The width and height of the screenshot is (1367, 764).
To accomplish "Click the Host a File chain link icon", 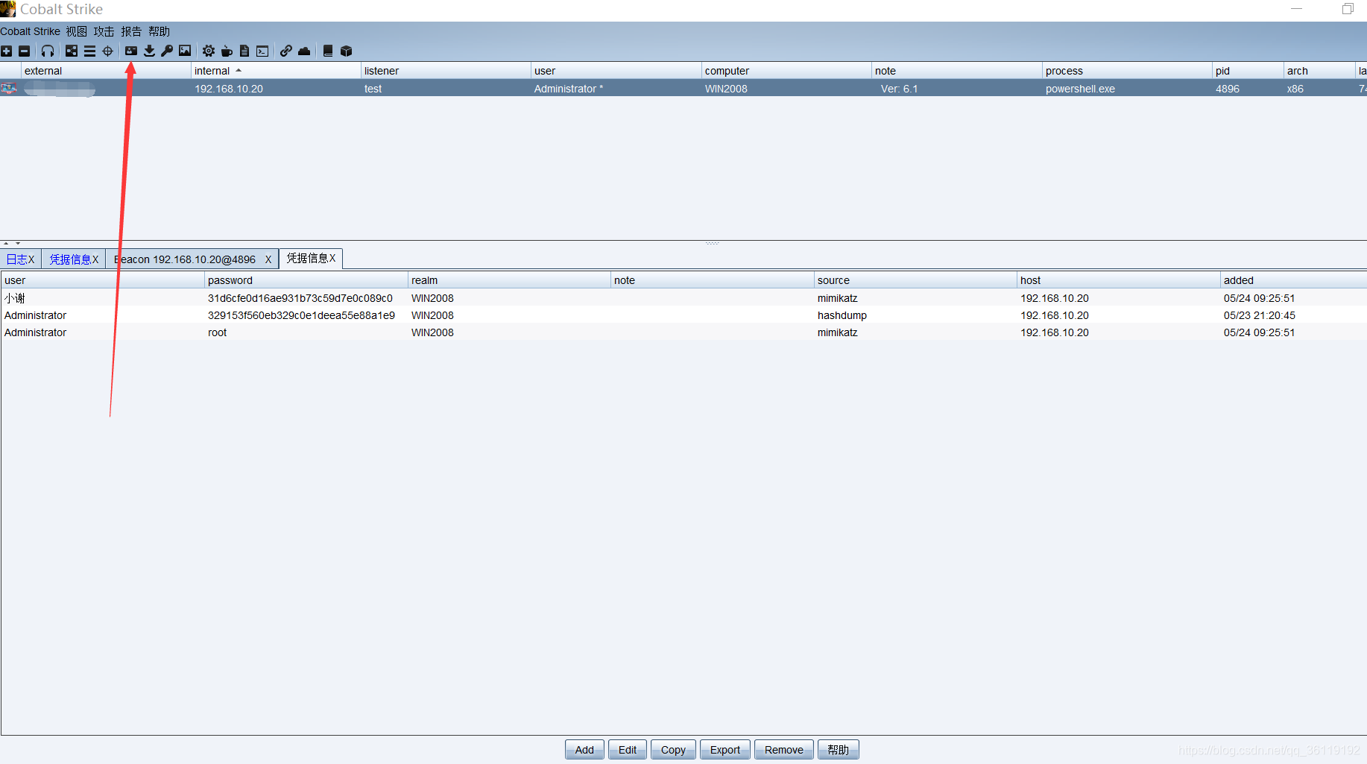I will point(286,51).
